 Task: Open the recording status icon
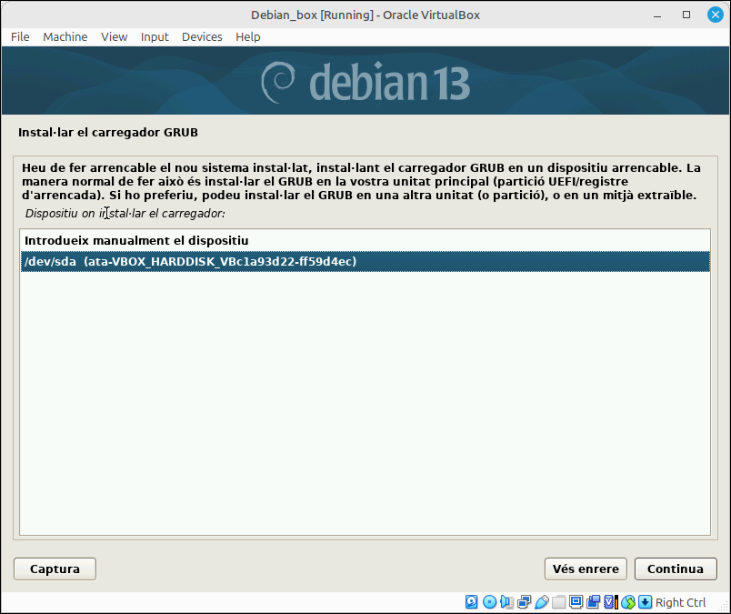[x=593, y=602]
